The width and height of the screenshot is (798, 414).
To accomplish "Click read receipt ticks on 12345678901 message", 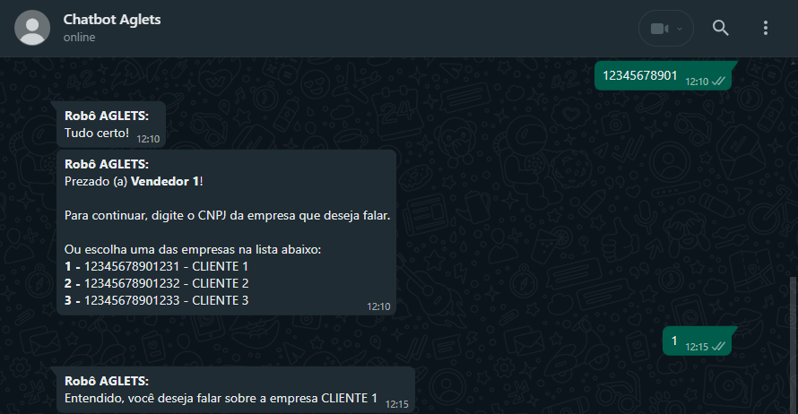I will point(718,82).
